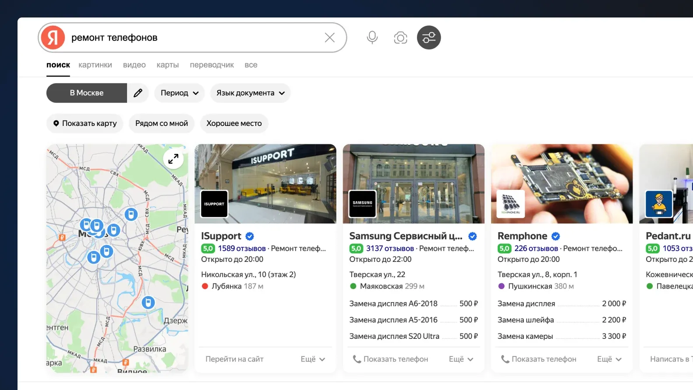Screen dimensions: 693x390
Task: Toggle the Хорошее место filter
Action: click(234, 123)
